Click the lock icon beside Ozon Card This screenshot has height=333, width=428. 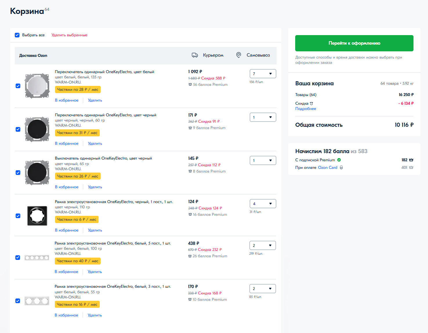pos(341,167)
